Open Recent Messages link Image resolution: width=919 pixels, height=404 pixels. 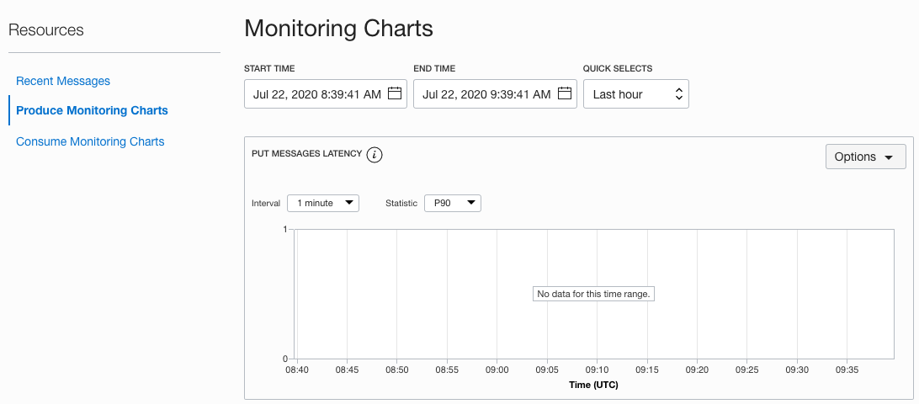63,81
